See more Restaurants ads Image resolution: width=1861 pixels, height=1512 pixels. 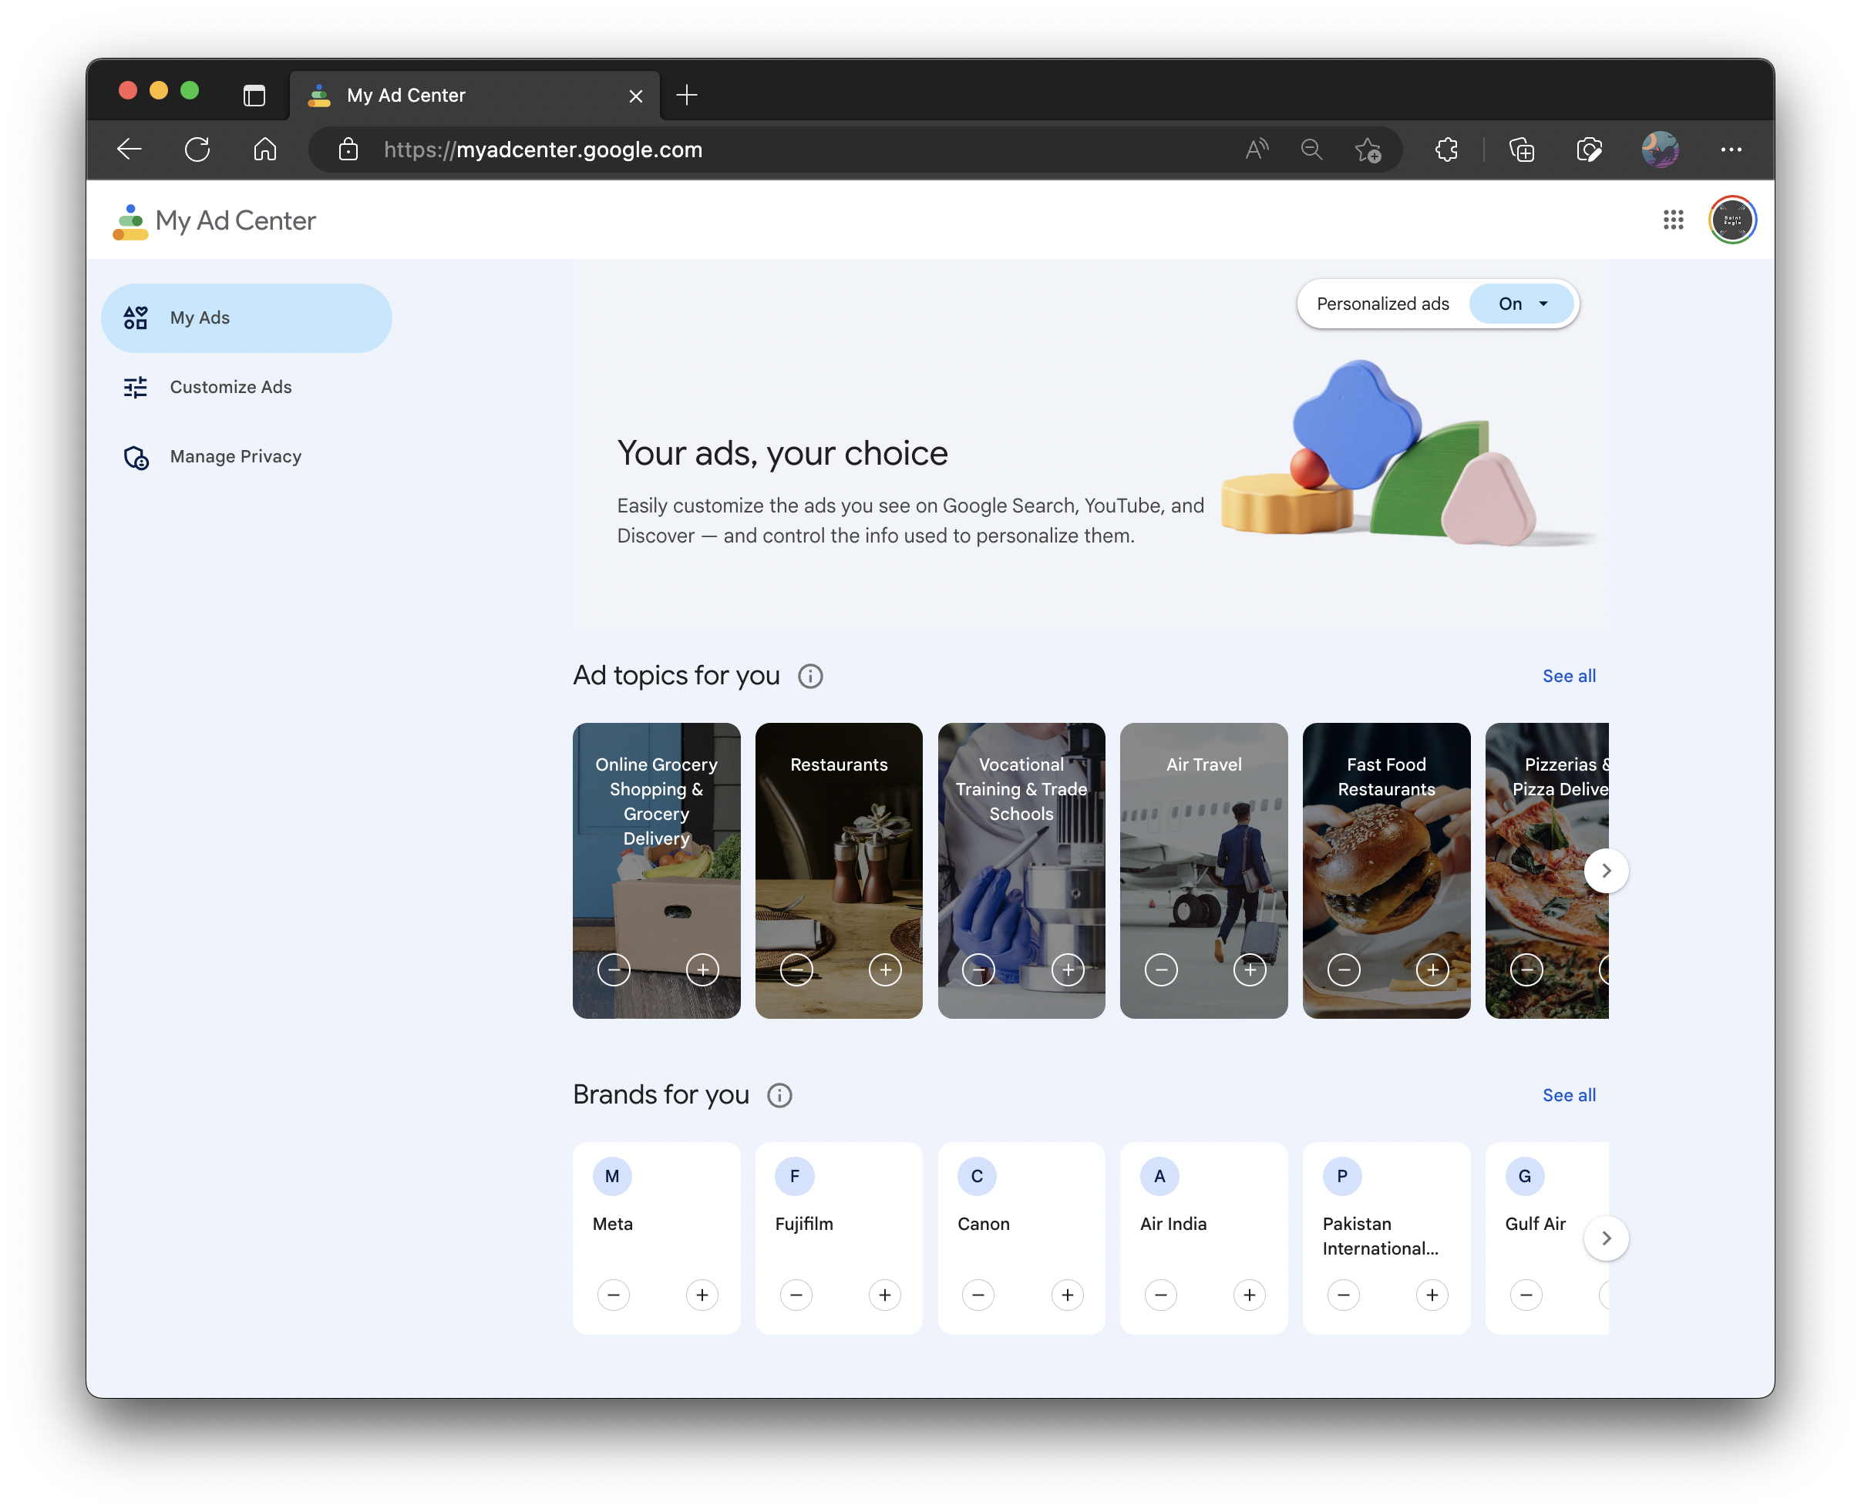[885, 969]
